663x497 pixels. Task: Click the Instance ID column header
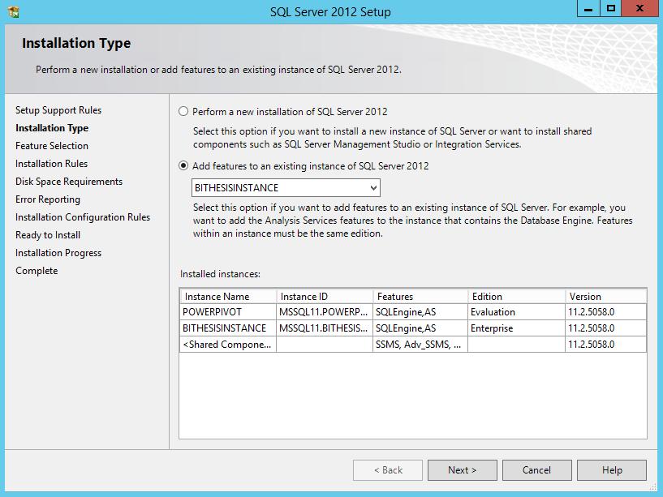pos(325,296)
